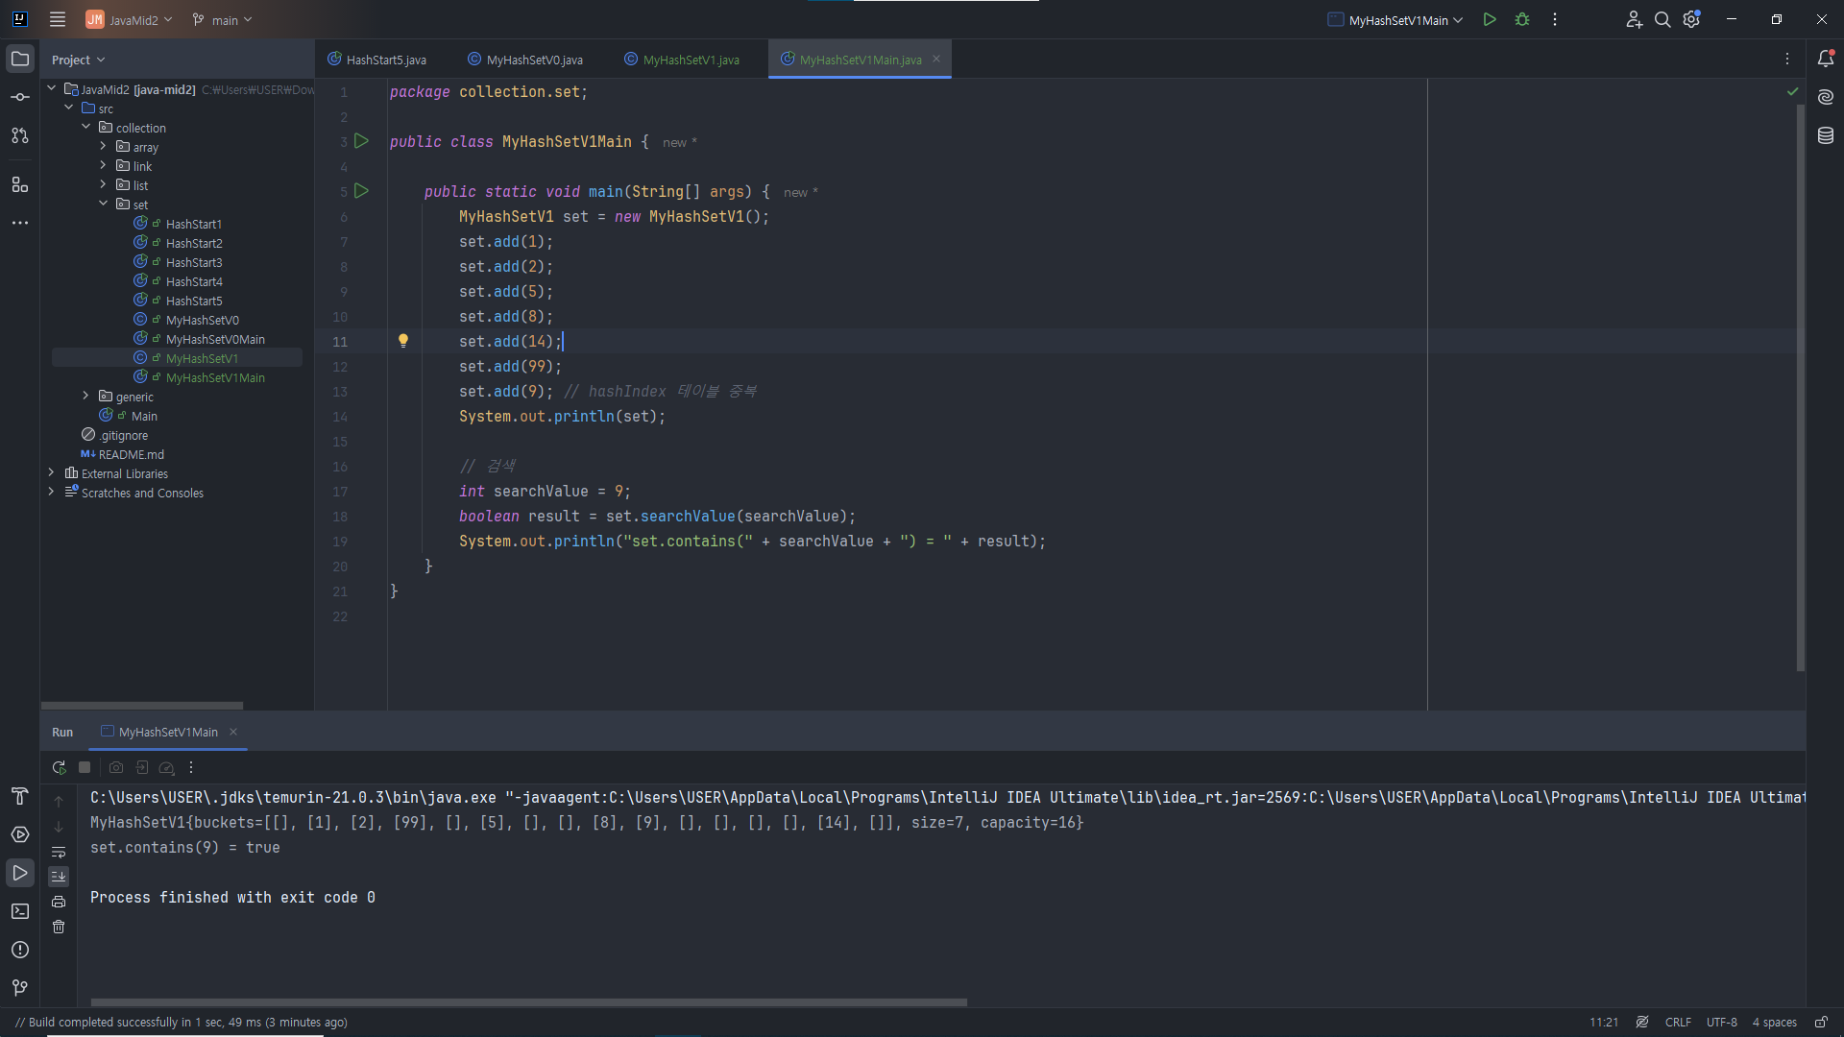Select MyHashSetV0Main in project tree
Viewport: 1844px width, 1037px height.
coord(214,339)
